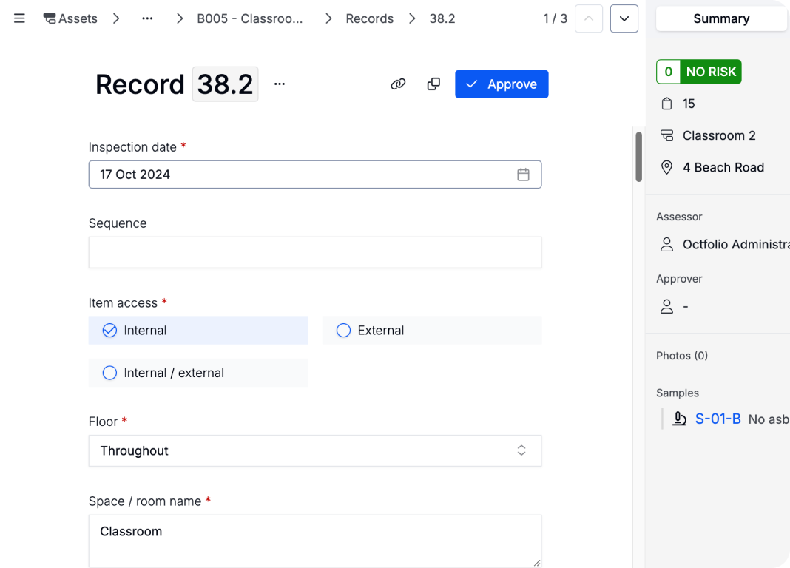The height and width of the screenshot is (568, 790).
Task: Click the 38.2 breadcrumb item
Action: tap(442, 18)
